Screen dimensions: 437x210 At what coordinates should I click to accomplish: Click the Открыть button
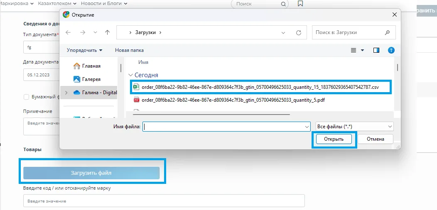coord(334,139)
